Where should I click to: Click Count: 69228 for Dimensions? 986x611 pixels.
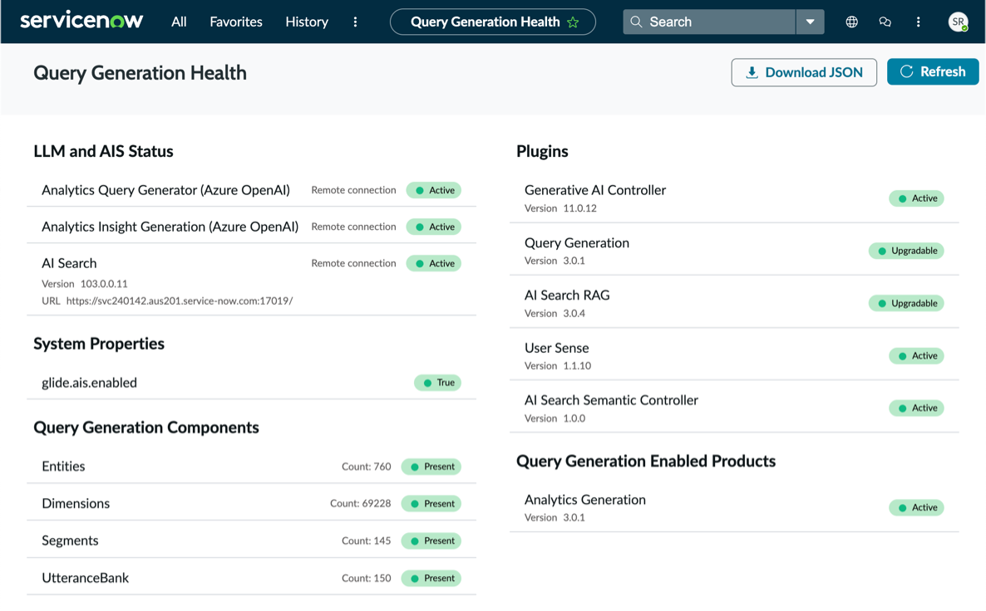[360, 504]
